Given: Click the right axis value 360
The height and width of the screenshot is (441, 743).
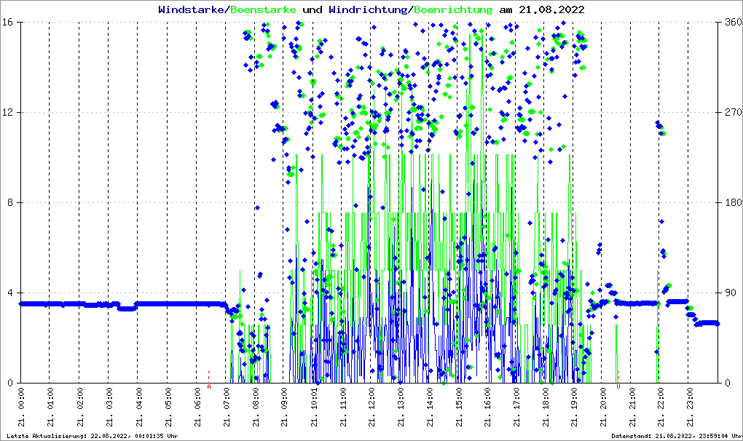Looking at the screenshot, I should pyautogui.click(x=734, y=23).
